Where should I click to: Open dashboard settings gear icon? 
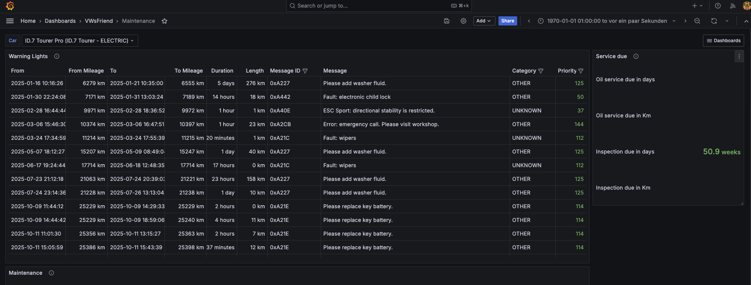coord(463,21)
